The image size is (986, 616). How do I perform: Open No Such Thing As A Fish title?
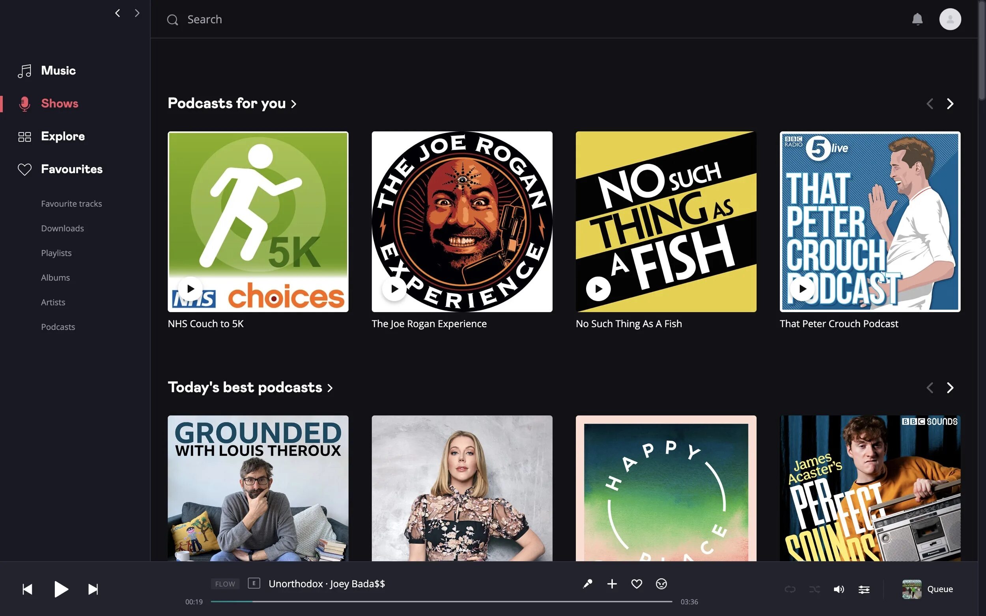point(629,324)
